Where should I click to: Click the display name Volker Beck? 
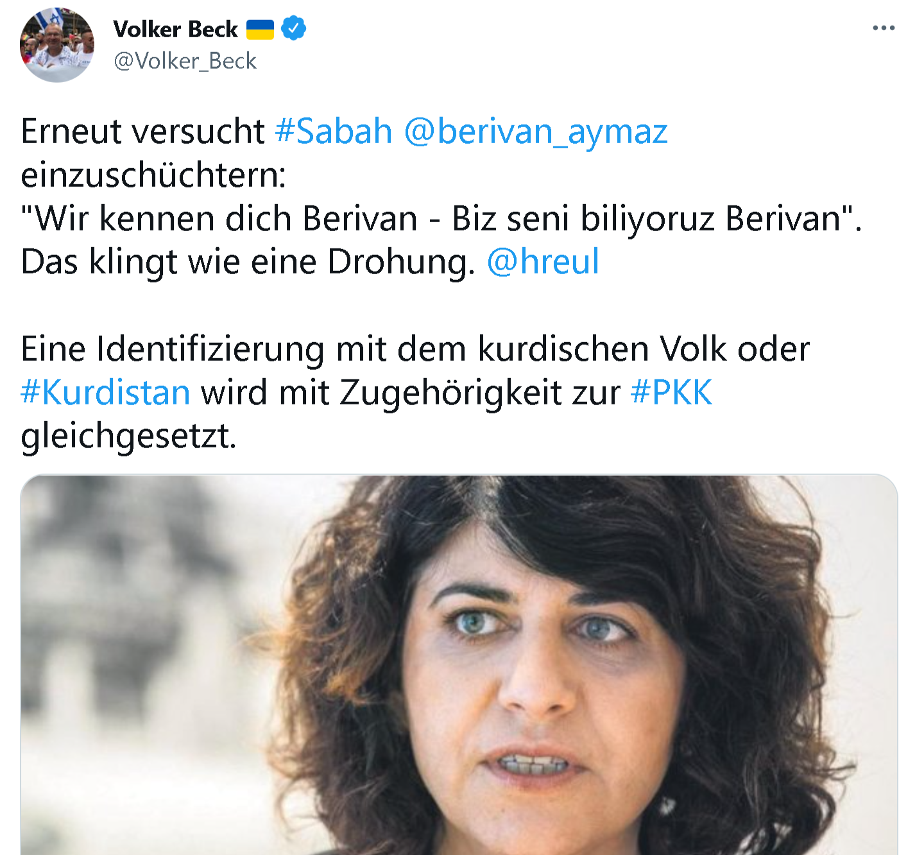(x=175, y=29)
